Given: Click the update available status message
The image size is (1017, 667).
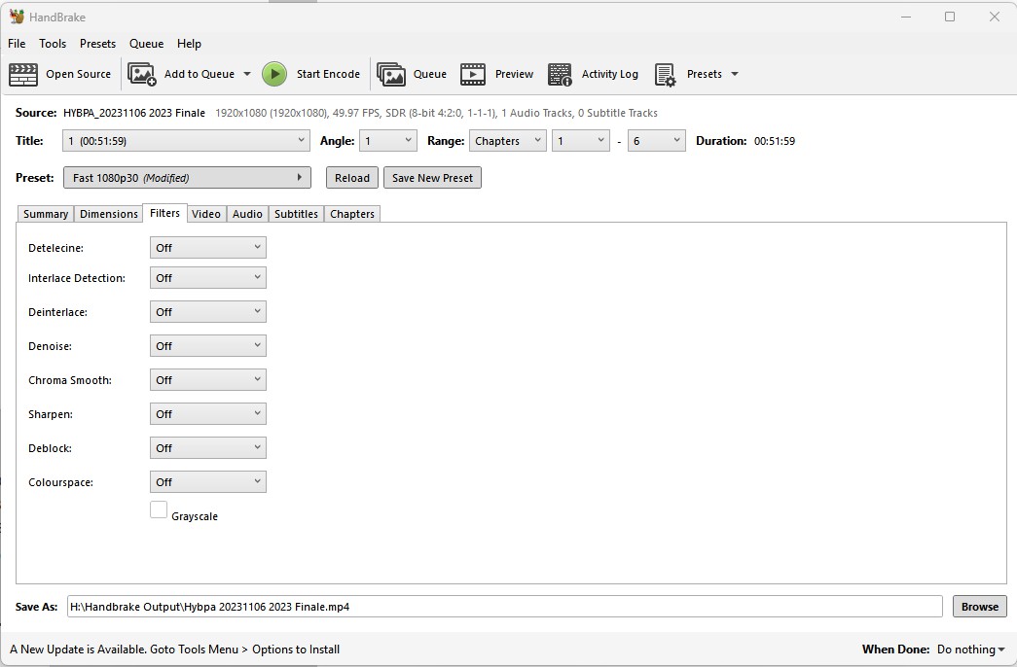Looking at the screenshot, I should (174, 649).
